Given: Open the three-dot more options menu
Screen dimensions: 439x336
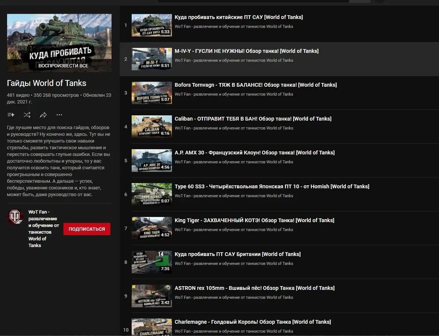Looking at the screenshot, I should pos(59,115).
